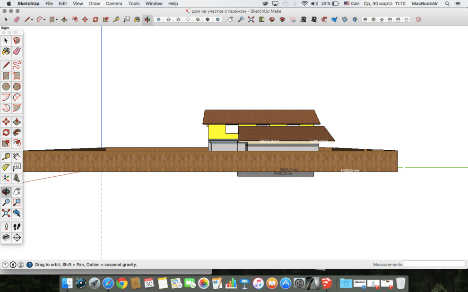The height and width of the screenshot is (292, 468).
Task: Click the help question mark in status bar
Action: coord(29,265)
